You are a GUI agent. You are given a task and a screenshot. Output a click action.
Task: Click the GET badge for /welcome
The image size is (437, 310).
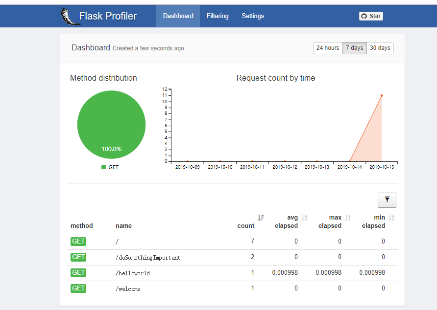coord(78,288)
